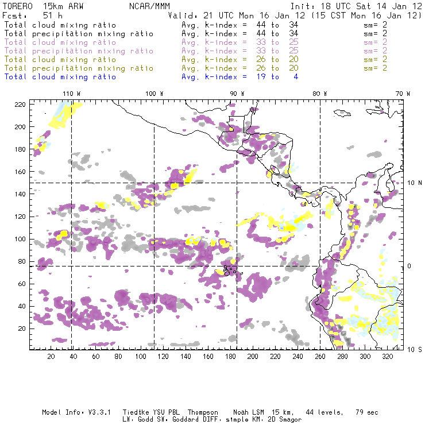Click the "80" tick label on the left axis
The image size is (425, 425).
point(22,261)
